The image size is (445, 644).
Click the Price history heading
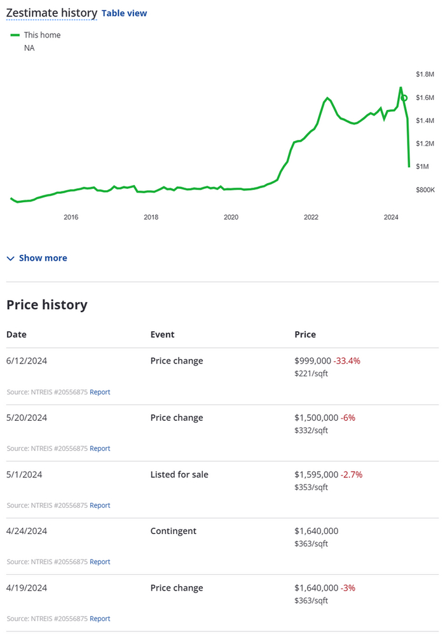point(47,305)
